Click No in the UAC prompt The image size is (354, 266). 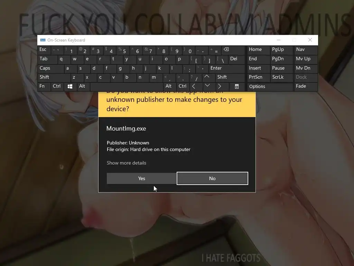pyautogui.click(x=212, y=178)
